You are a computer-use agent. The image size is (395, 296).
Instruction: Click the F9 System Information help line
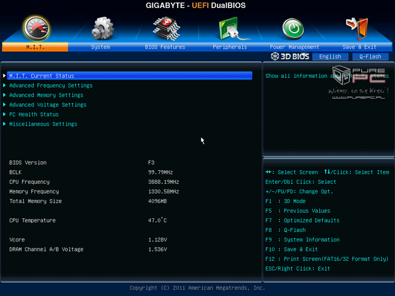click(x=302, y=240)
